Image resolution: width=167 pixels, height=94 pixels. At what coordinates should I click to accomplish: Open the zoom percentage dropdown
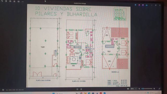(x=136, y=89)
